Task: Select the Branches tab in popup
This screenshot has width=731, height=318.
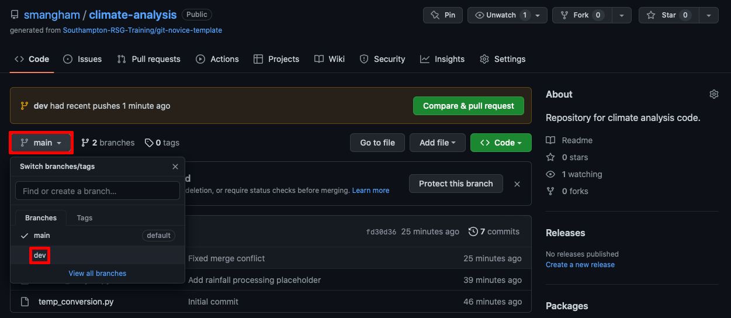Action: click(41, 217)
